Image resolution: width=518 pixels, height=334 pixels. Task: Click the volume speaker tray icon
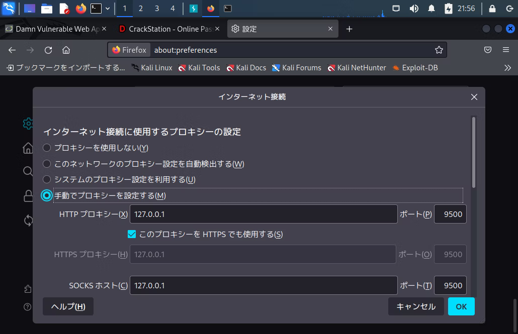pyautogui.click(x=414, y=8)
